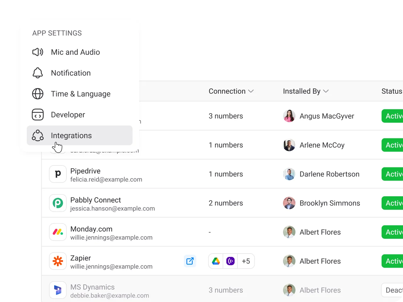
Task: Click the Notification bell icon
Action: tap(38, 73)
